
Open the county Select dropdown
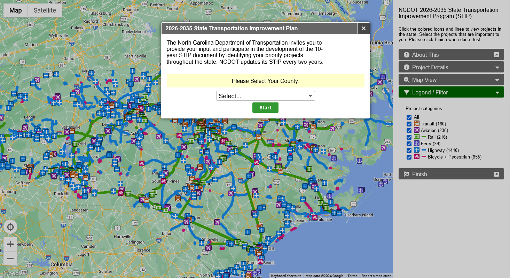pyautogui.click(x=265, y=96)
